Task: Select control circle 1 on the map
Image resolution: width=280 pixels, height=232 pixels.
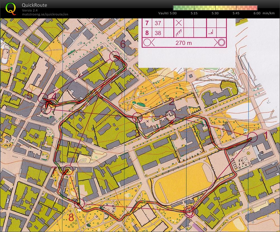Action: [252, 137]
